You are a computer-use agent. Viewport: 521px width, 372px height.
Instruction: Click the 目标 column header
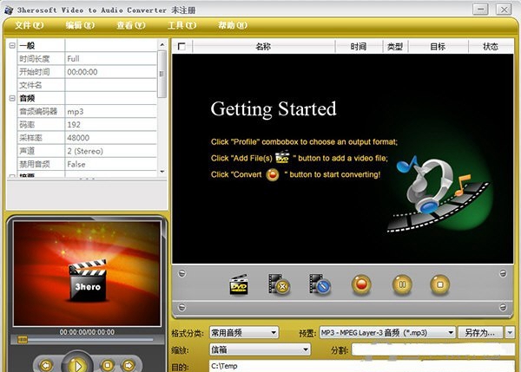click(x=438, y=47)
